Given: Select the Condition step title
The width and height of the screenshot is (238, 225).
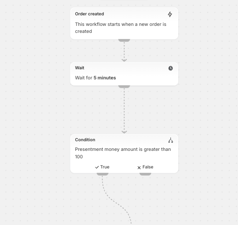Looking at the screenshot, I should click(x=85, y=139).
